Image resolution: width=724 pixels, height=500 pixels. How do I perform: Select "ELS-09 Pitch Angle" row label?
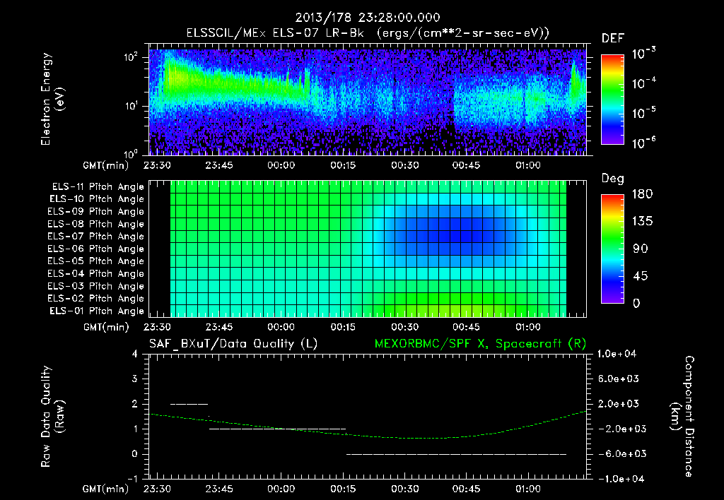(x=96, y=212)
